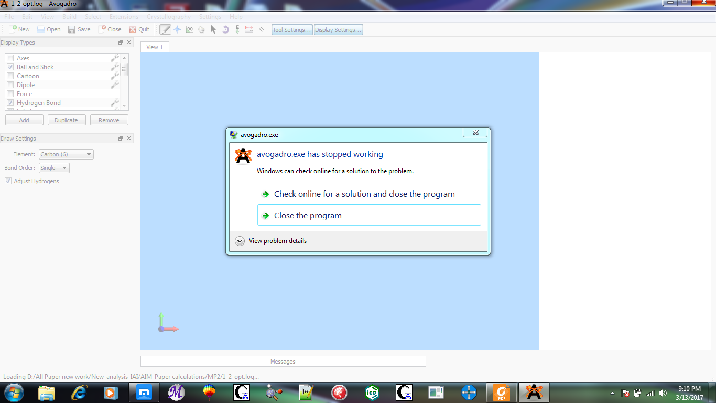Screen dimensions: 716x403
Task: Close the Display Types panel
Action: [129, 43]
